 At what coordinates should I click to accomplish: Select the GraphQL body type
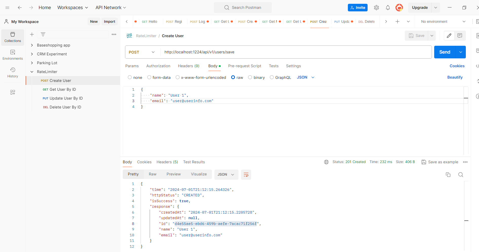click(272, 77)
